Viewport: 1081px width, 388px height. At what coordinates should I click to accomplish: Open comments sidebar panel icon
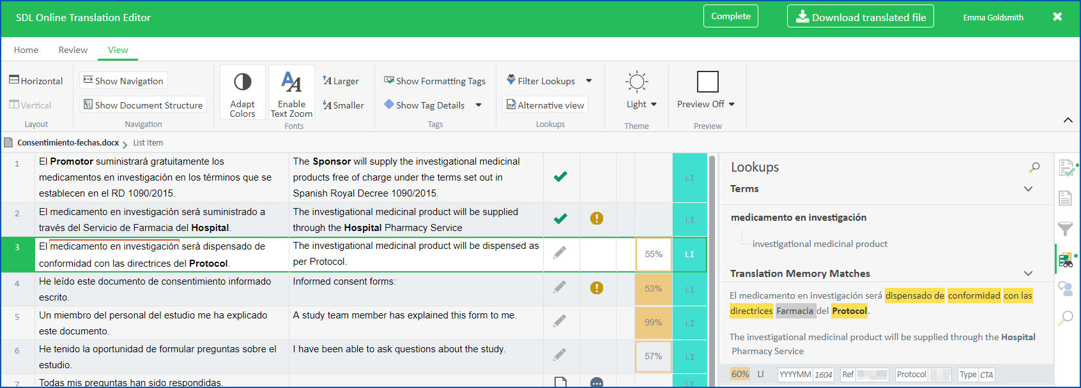point(1065,289)
